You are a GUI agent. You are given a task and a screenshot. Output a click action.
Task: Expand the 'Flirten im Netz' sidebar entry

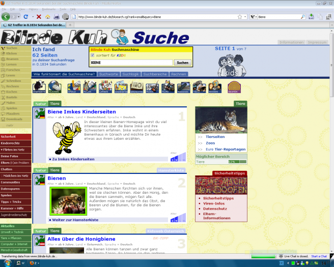pyautogui.click(x=13, y=150)
